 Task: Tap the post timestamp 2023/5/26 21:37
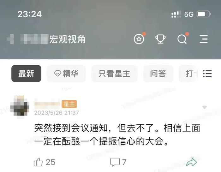[57, 113]
